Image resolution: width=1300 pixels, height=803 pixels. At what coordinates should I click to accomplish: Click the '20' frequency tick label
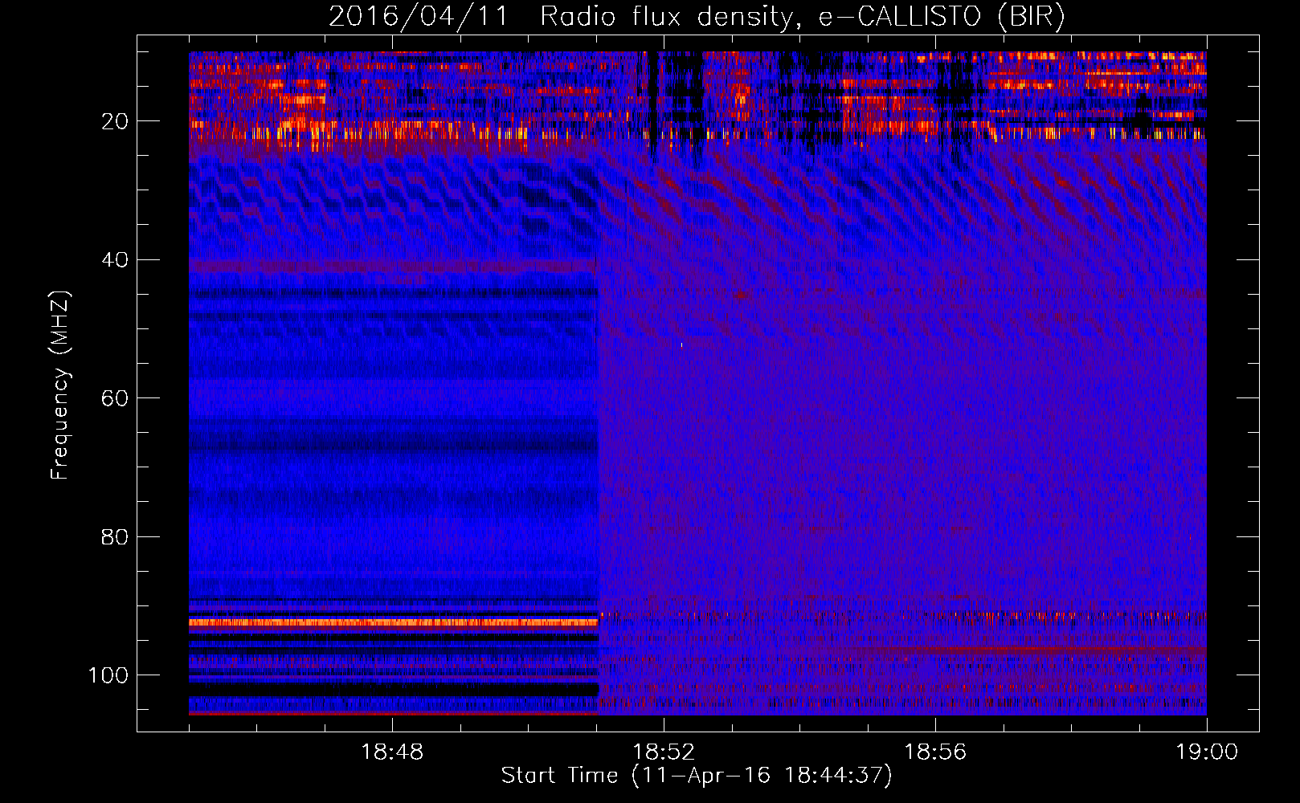pyautogui.click(x=115, y=121)
